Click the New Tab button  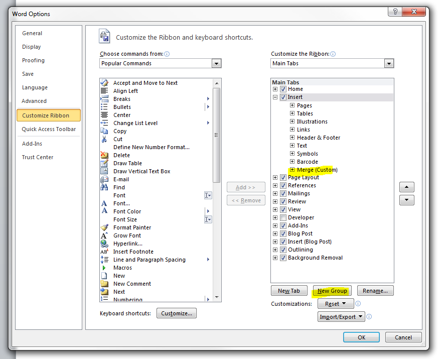pyautogui.click(x=289, y=291)
